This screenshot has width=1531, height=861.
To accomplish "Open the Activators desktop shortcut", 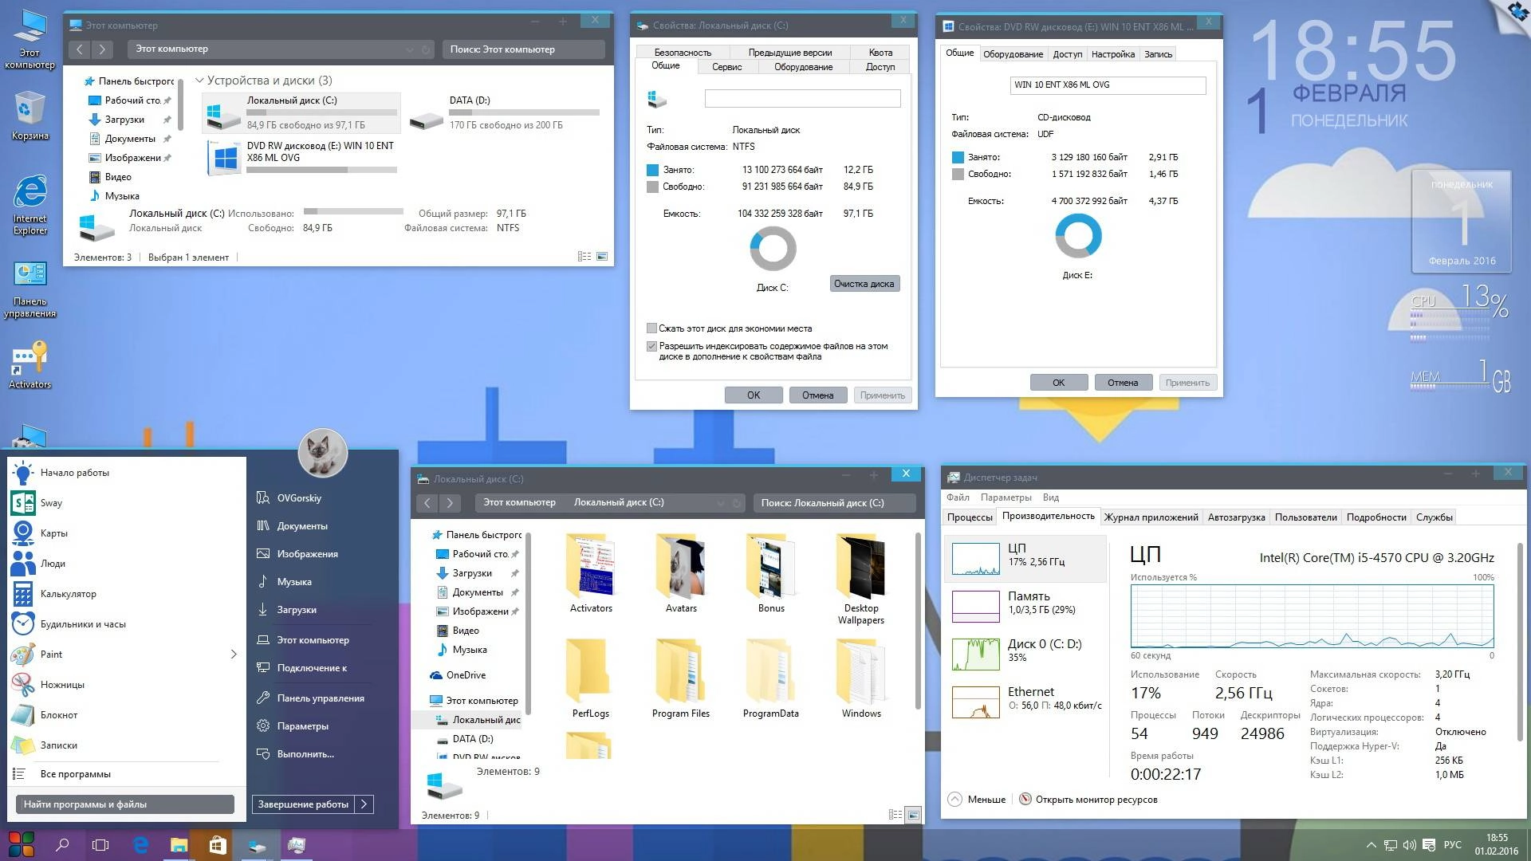I will coord(30,364).
